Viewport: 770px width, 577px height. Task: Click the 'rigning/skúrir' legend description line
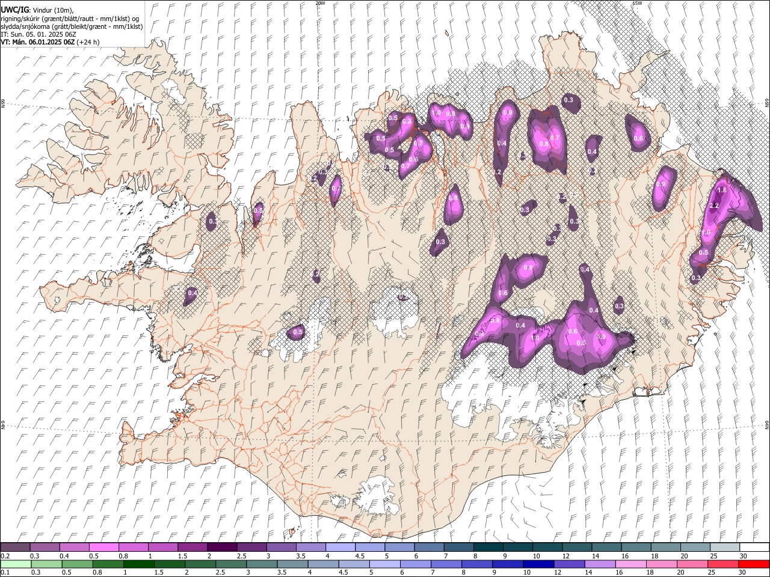(70, 18)
